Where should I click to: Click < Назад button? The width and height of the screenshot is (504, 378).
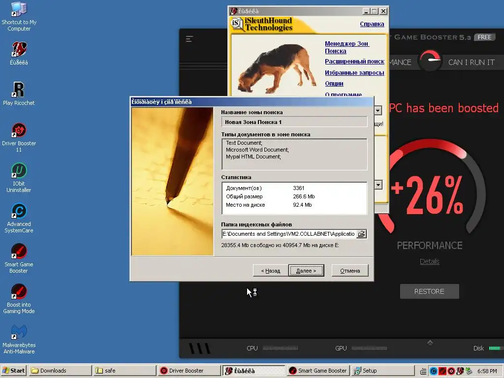270,271
